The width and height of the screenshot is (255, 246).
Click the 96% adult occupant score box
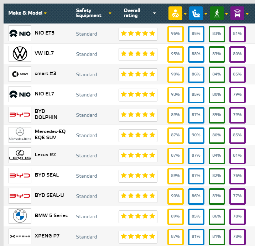pyautogui.click(x=175, y=34)
